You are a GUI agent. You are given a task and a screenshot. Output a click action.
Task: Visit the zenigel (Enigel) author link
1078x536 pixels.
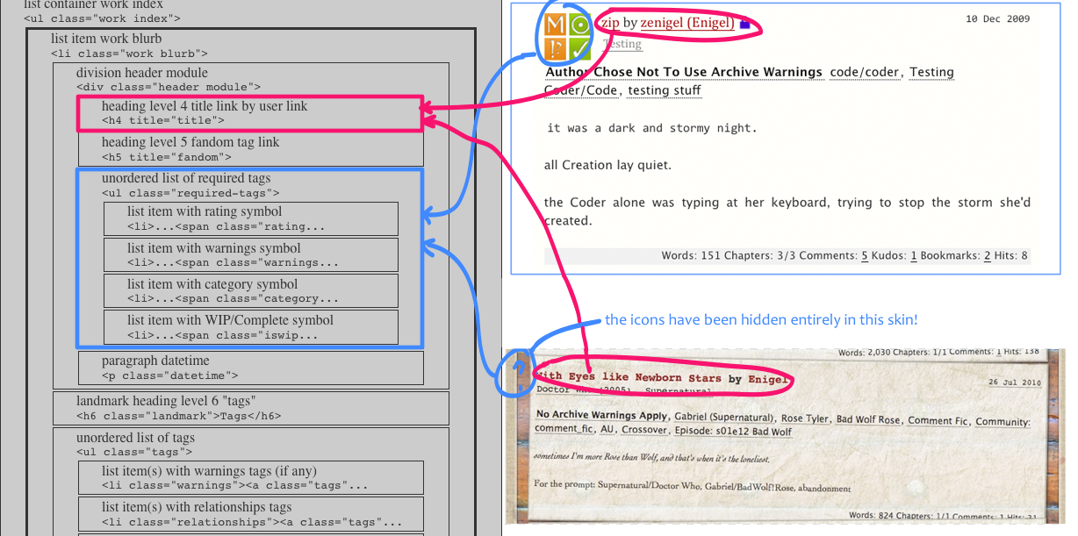pyautogui.click(x=687, y=23)
